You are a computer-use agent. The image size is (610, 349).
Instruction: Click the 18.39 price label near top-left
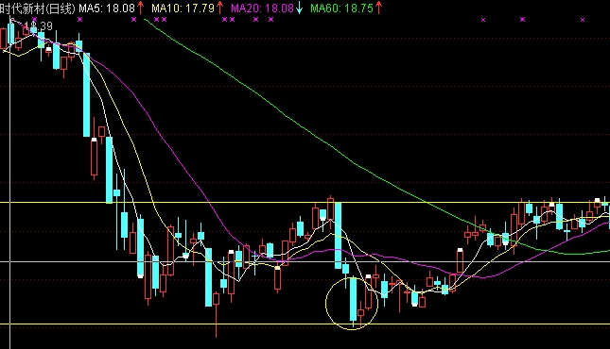[x=38, y=26]
